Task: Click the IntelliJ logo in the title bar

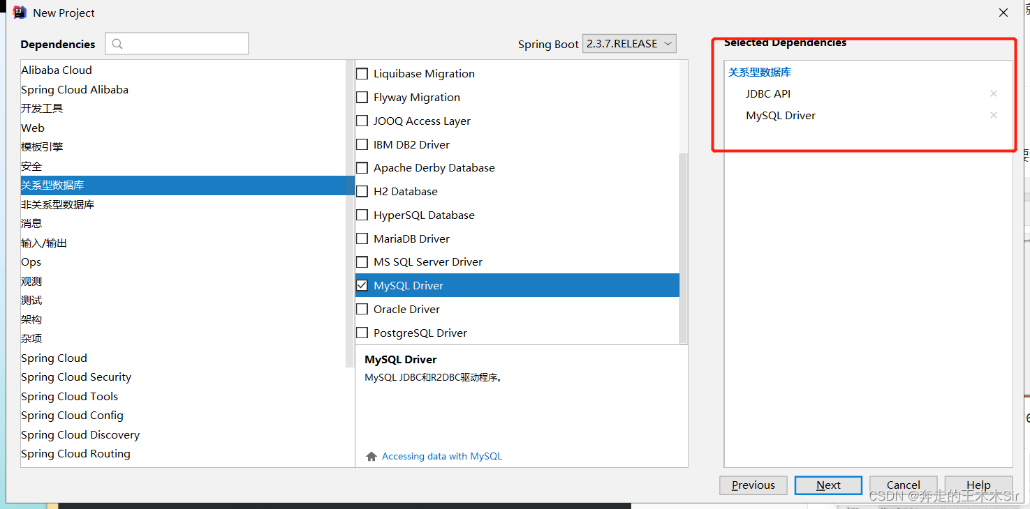Action: pos(20,13)
